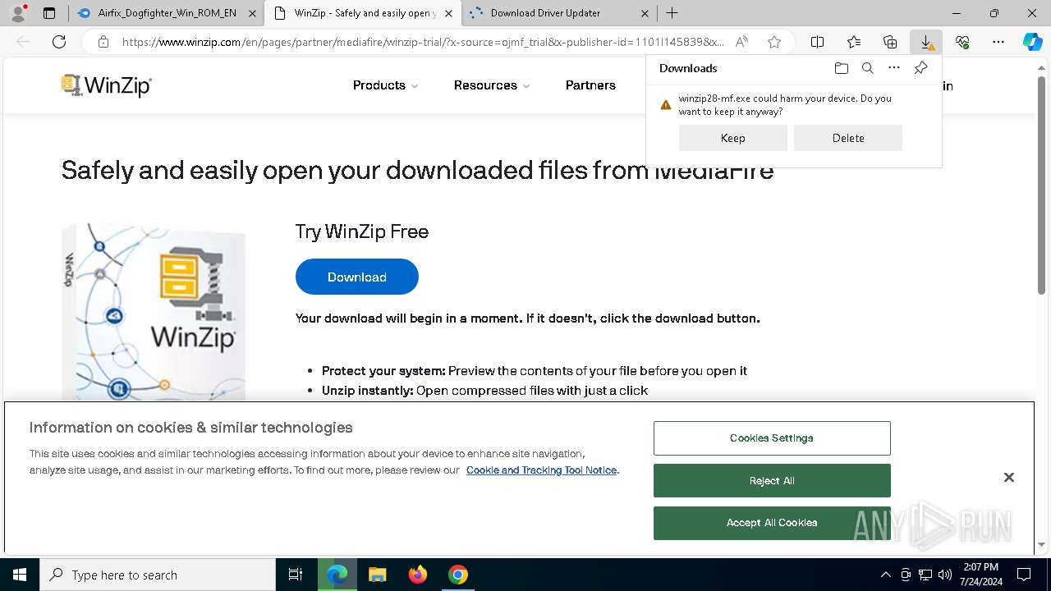
Task: Refresh the page with the reload icon
Action: click(59, 42)
